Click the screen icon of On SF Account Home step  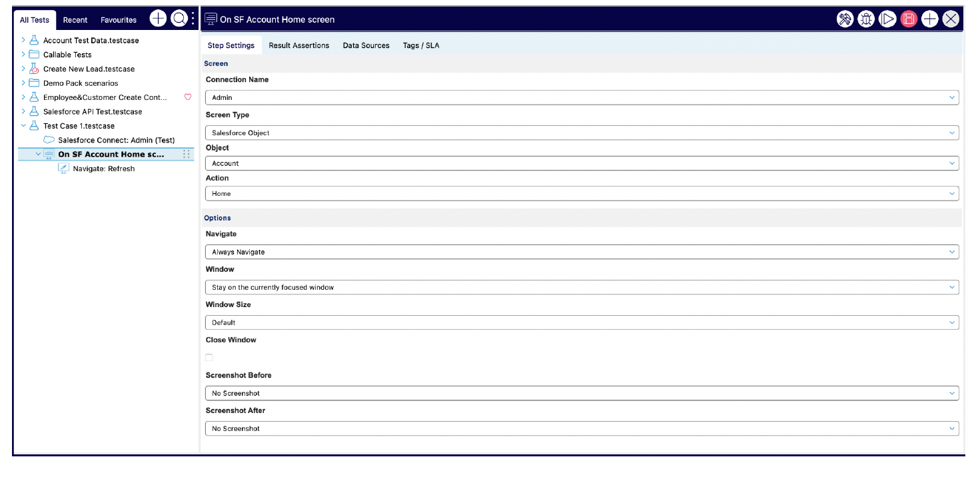[x=49, y=155]
